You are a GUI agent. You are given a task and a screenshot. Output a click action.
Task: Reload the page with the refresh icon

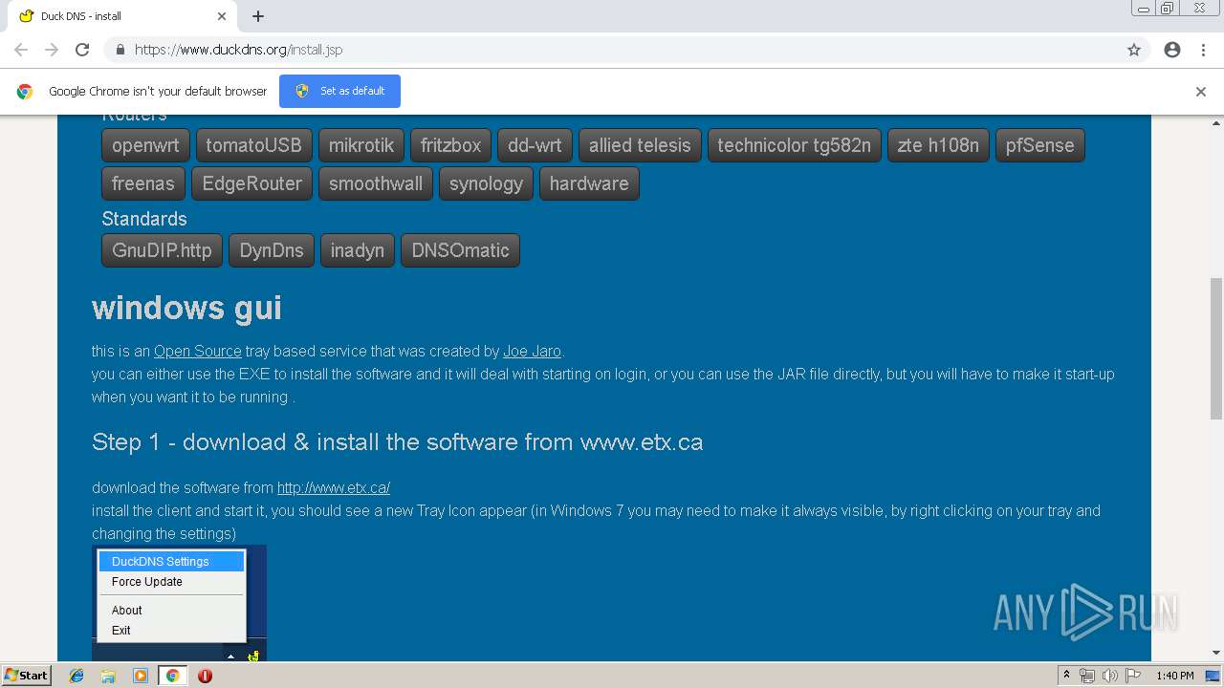click(x=82, y=50)
